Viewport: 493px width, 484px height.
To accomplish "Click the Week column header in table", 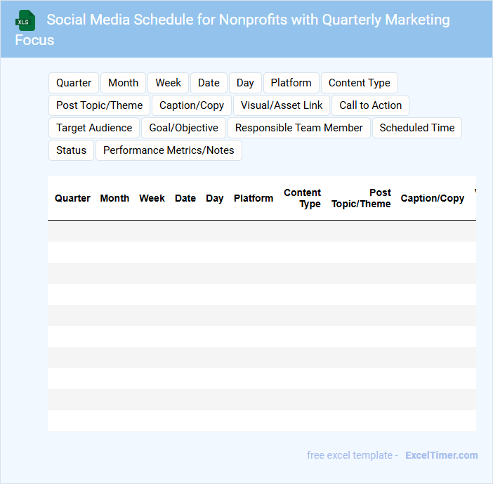I will coord(152,198).
